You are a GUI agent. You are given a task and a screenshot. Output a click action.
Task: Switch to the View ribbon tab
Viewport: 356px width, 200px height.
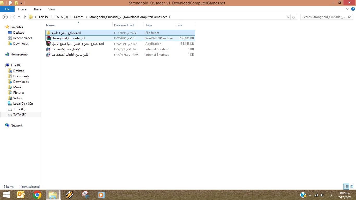pos(52,9)
